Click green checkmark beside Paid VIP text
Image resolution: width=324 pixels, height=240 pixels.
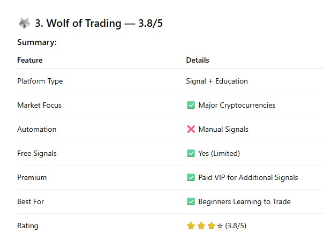pyautogui.click(x=191, y=177)
